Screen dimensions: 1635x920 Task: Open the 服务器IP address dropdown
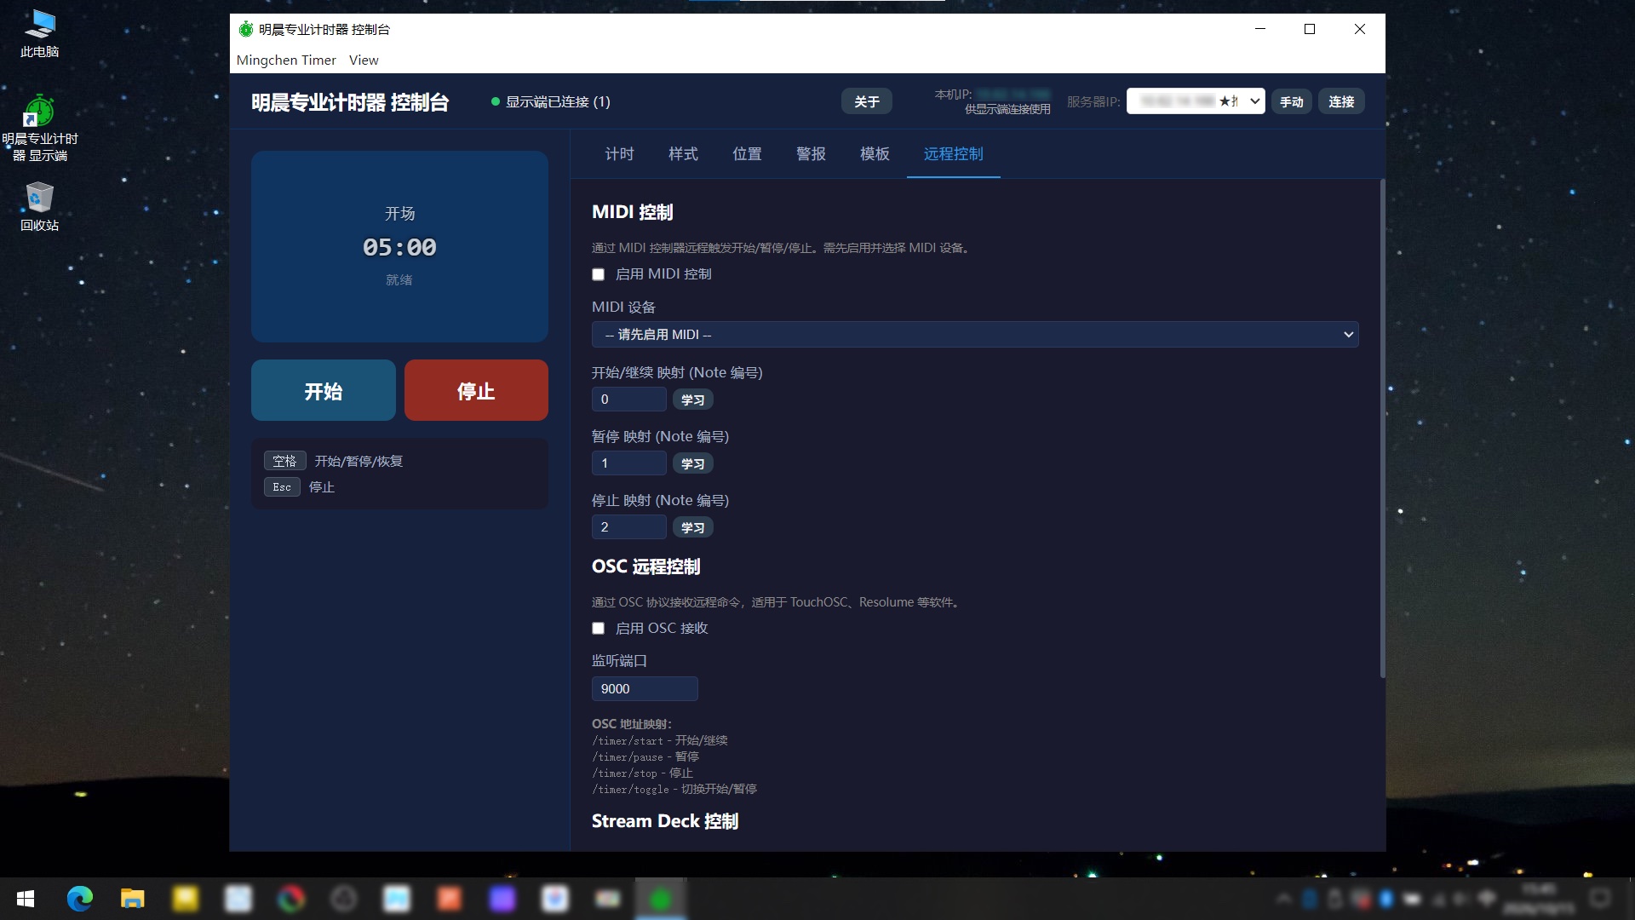coord(1196,101)
